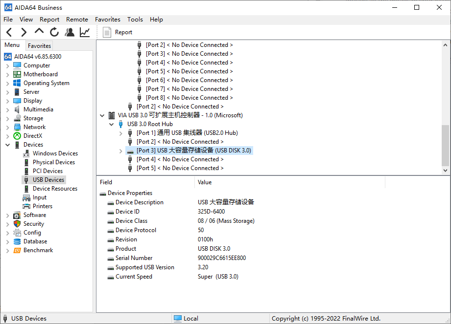This screenshot has width=451, height=324.
Task: Switch to the Menu tab in side panel
Action: click(x=12, y=45)
